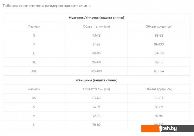Select the Женщины (защита спины) section header

coord(96,80)
